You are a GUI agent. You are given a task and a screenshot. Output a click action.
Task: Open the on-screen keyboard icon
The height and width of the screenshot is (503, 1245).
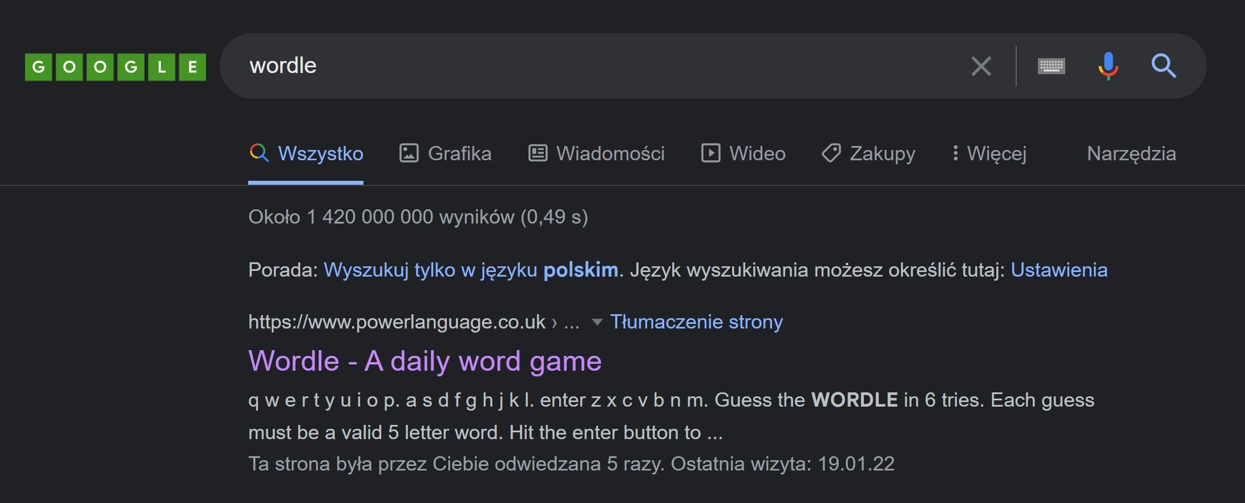pyautogui.click(x=1051, y=66)
